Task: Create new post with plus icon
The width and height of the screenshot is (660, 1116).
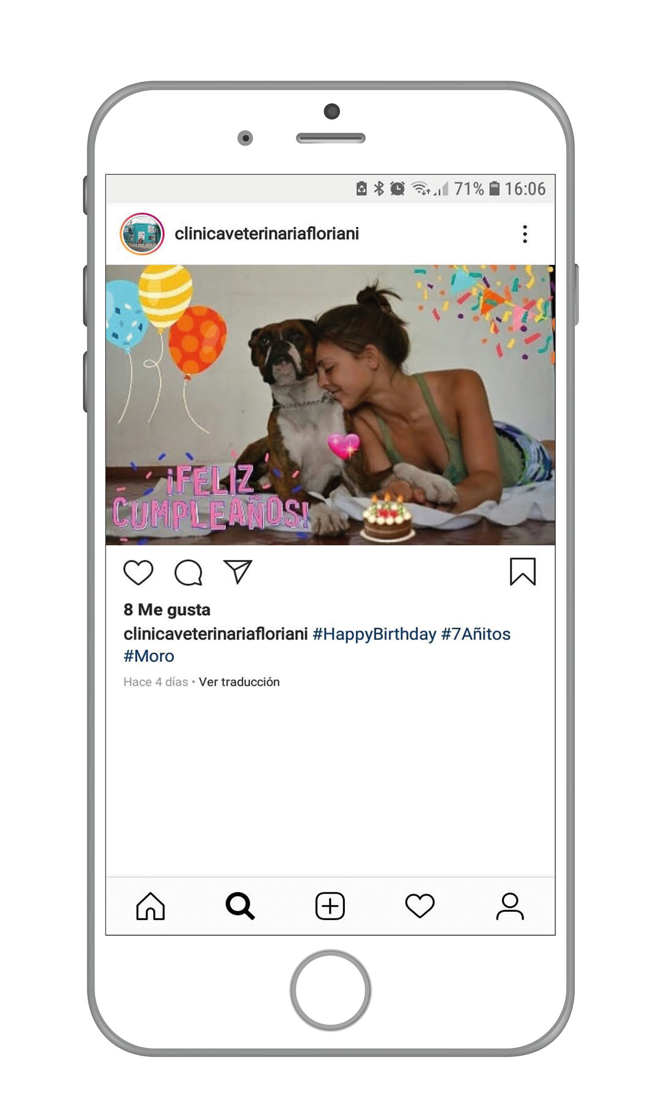Action: (x=330, y=906)
